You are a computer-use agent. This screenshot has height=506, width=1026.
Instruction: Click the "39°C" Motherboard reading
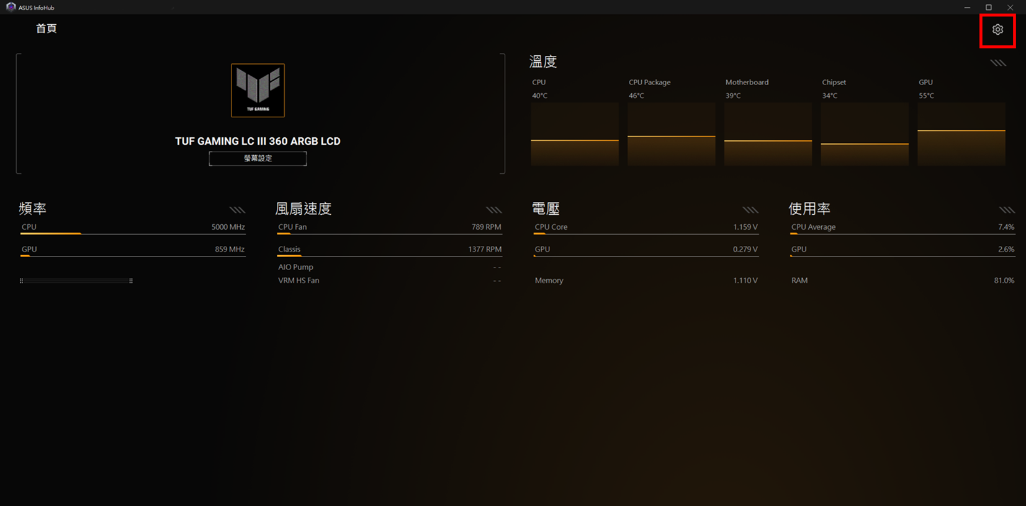pos(733,96)
